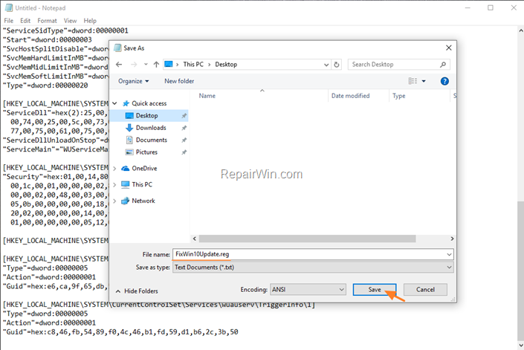Click the Save button
Image resolution: width=524 pixels, height=350 pixels.
pos(375,290)
